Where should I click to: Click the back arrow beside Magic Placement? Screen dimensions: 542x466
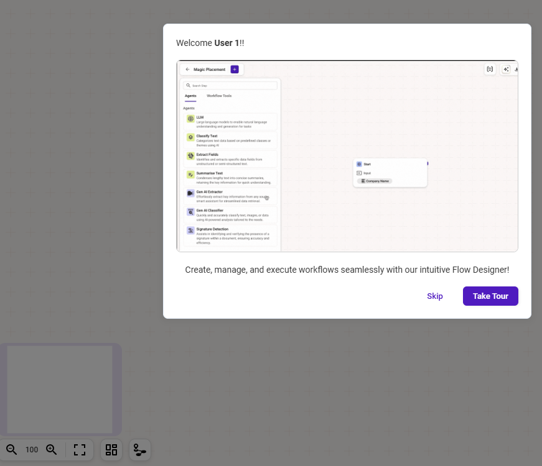click(x=187, y=70)
